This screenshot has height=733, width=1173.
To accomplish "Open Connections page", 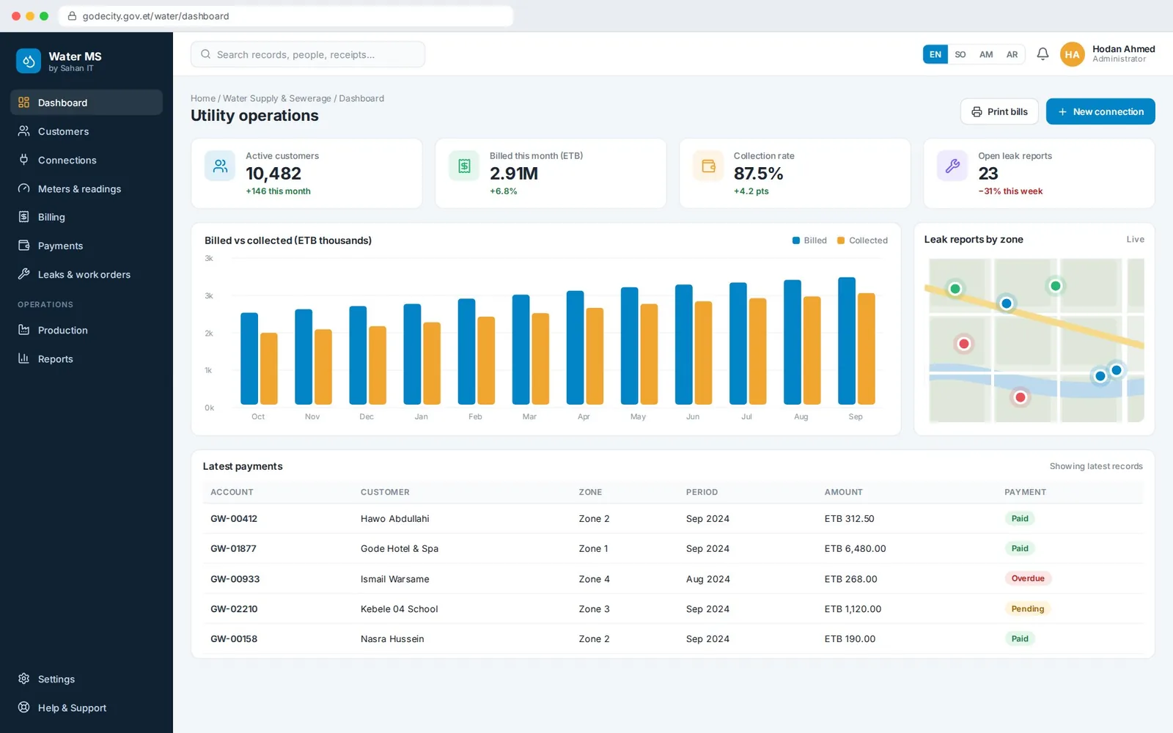I will [x=87, y=160].
